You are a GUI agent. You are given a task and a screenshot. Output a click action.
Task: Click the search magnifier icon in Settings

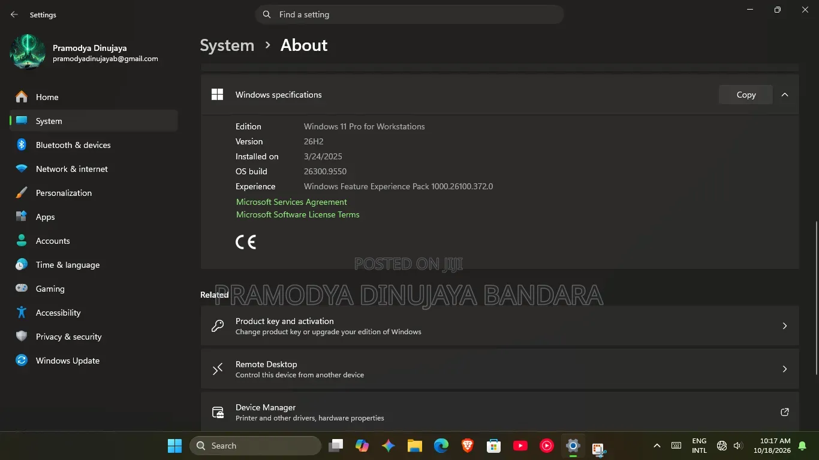[267, 14]
